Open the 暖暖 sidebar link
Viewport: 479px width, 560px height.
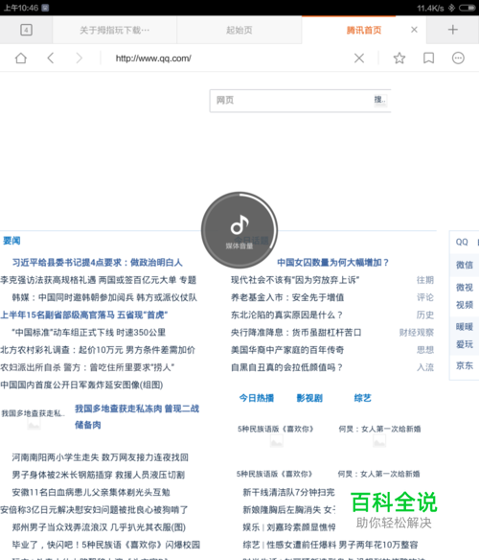point(464,327)
